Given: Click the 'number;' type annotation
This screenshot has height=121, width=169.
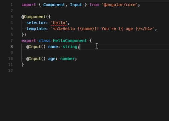Looking at the screenshot, I should pyautogui.click(x=69, y=59).
